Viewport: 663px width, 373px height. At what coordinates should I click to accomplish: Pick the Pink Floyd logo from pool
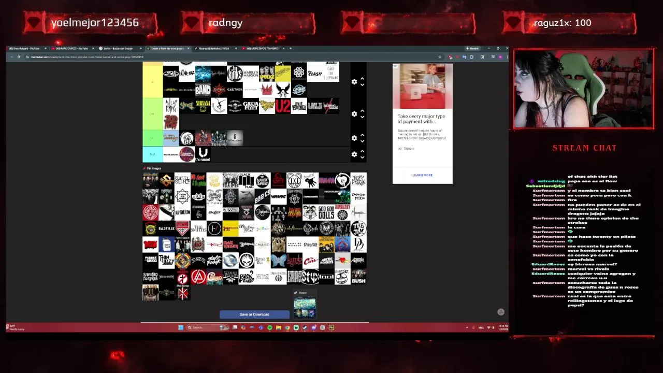coord(247,277)
